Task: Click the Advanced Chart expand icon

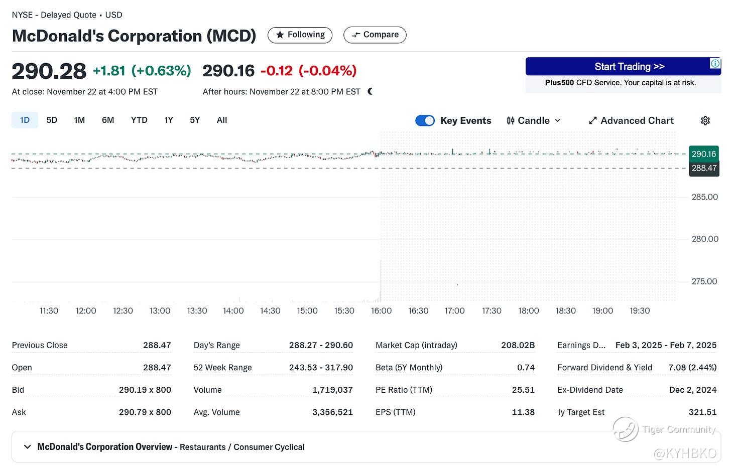Action: click(592, 120)
